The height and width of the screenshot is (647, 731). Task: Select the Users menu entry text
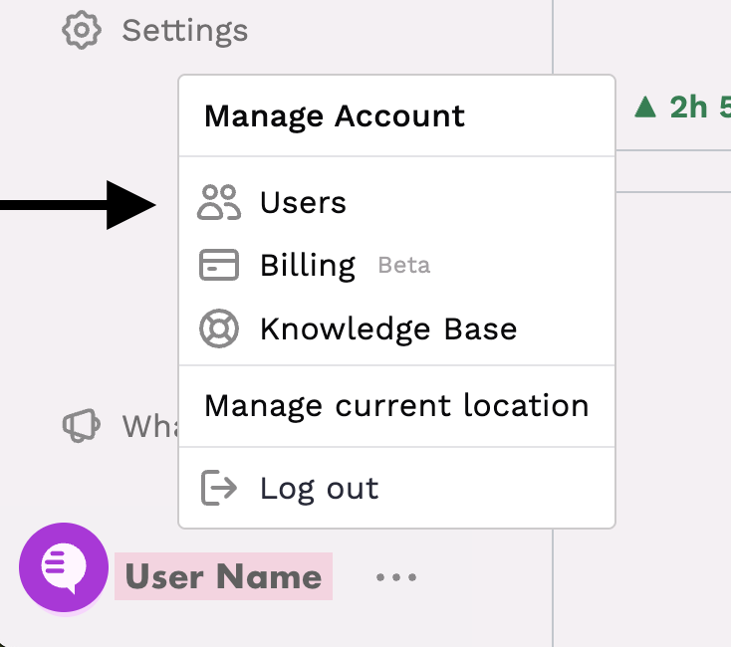point(303,203)
